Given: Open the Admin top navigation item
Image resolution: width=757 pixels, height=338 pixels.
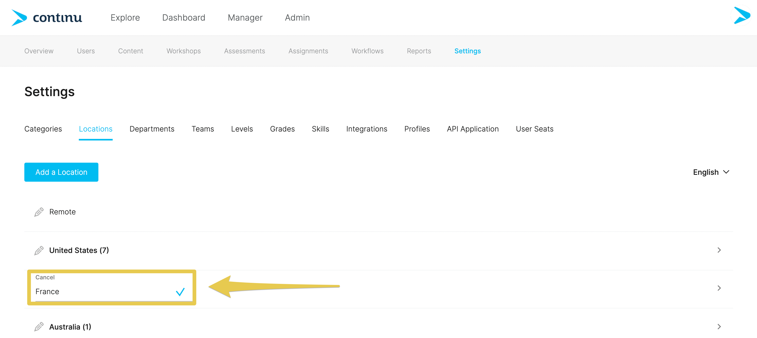Looking at the screenshot, I should point(297,18).
